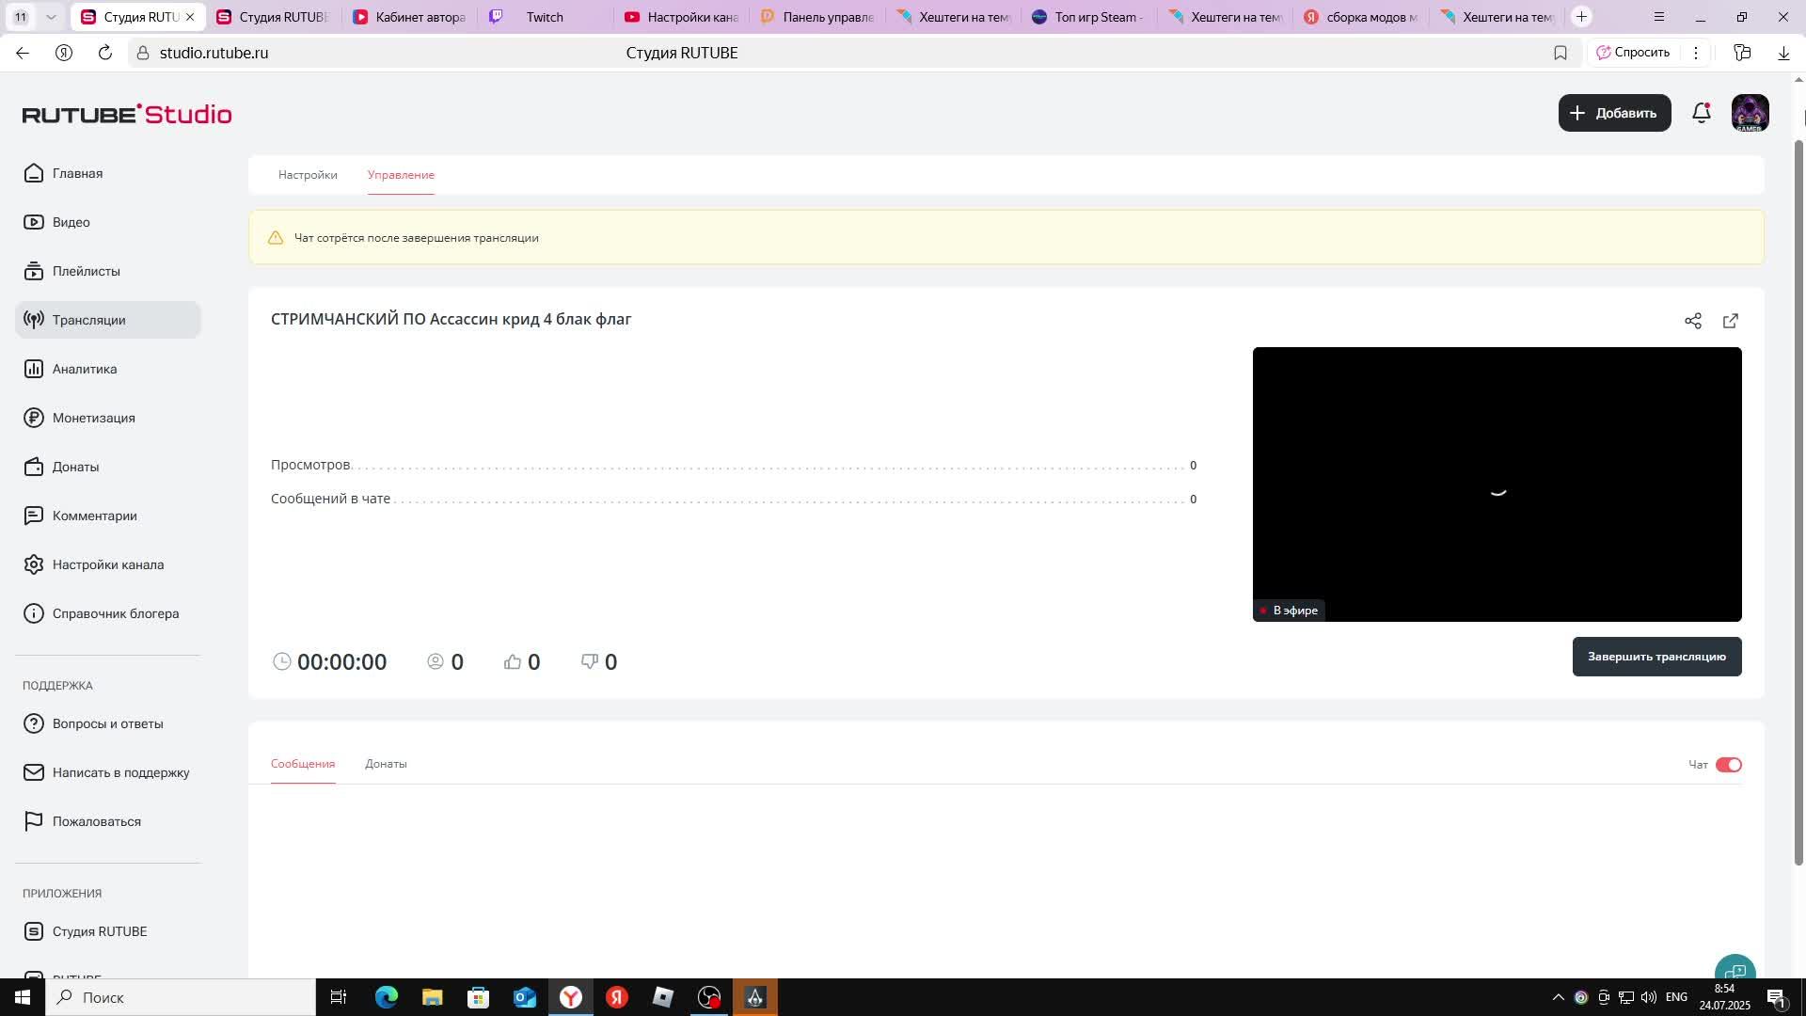Open OBS Studio from the taskbar
The width and height of the screenshot is (1806, 1016).
[x=709, y=997]
